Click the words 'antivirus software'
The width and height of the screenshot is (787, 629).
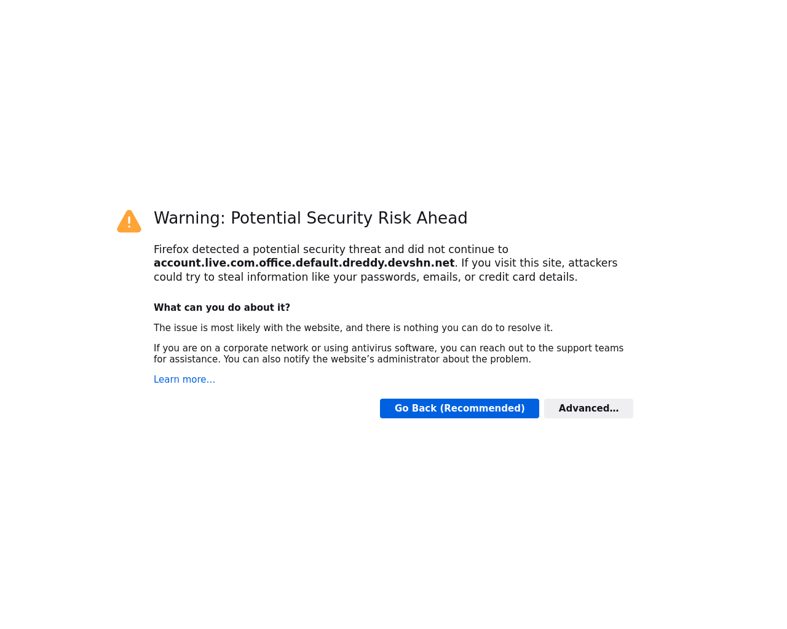click(393, 348)
